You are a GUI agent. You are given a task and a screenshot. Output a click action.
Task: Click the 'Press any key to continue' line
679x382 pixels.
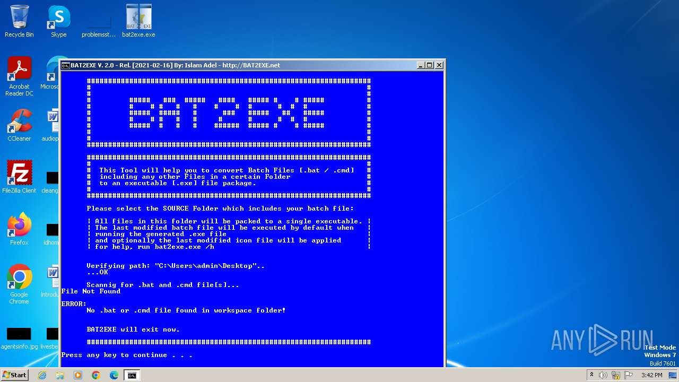pos(127,355)
